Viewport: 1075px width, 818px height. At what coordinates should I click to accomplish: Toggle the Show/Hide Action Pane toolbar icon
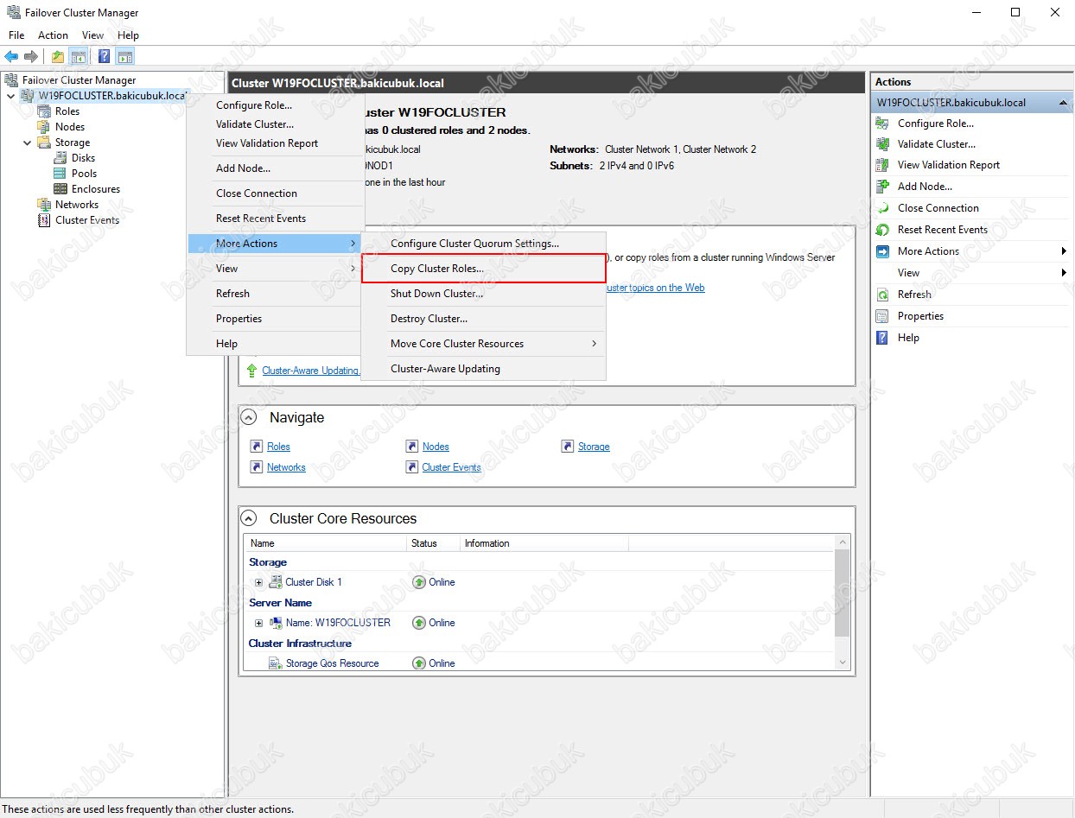(125, 57)
